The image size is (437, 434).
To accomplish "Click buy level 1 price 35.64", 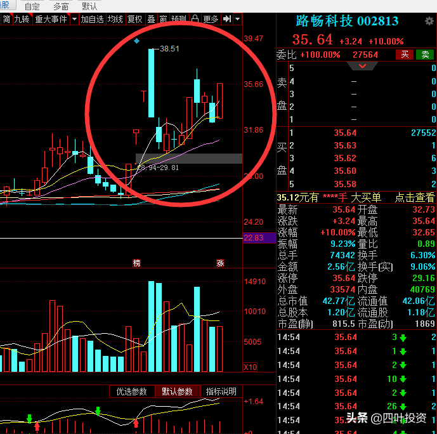I will pos(345,133).
